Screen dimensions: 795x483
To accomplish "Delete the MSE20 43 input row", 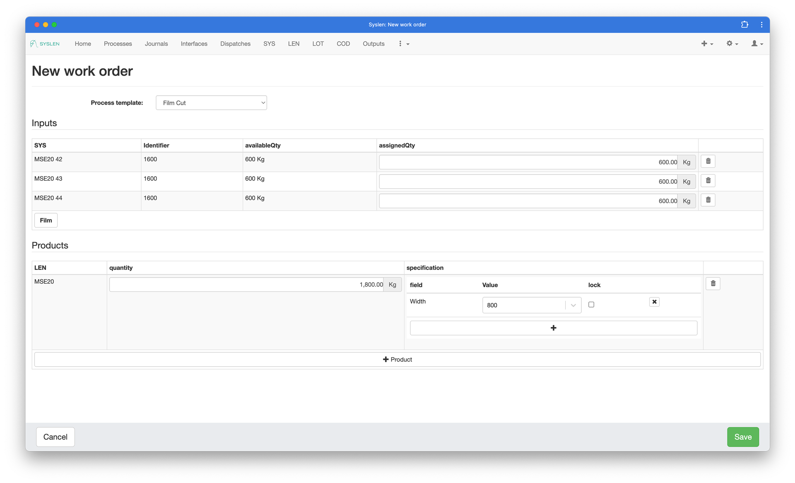I will coord(708,181).
